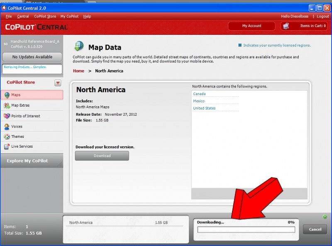Choose the Themes palette icon
The width and height of the screenshot is (332, 246).
(7, 136)
